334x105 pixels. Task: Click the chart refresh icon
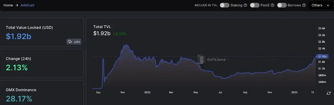(x=329, y=93)
